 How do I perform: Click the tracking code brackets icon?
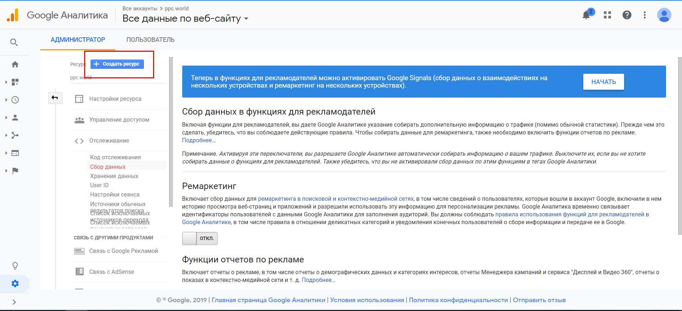pos(79,141)
